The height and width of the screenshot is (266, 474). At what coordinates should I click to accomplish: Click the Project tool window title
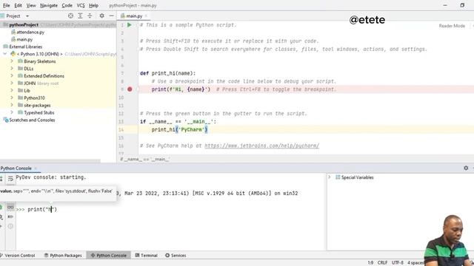[13, 16]
